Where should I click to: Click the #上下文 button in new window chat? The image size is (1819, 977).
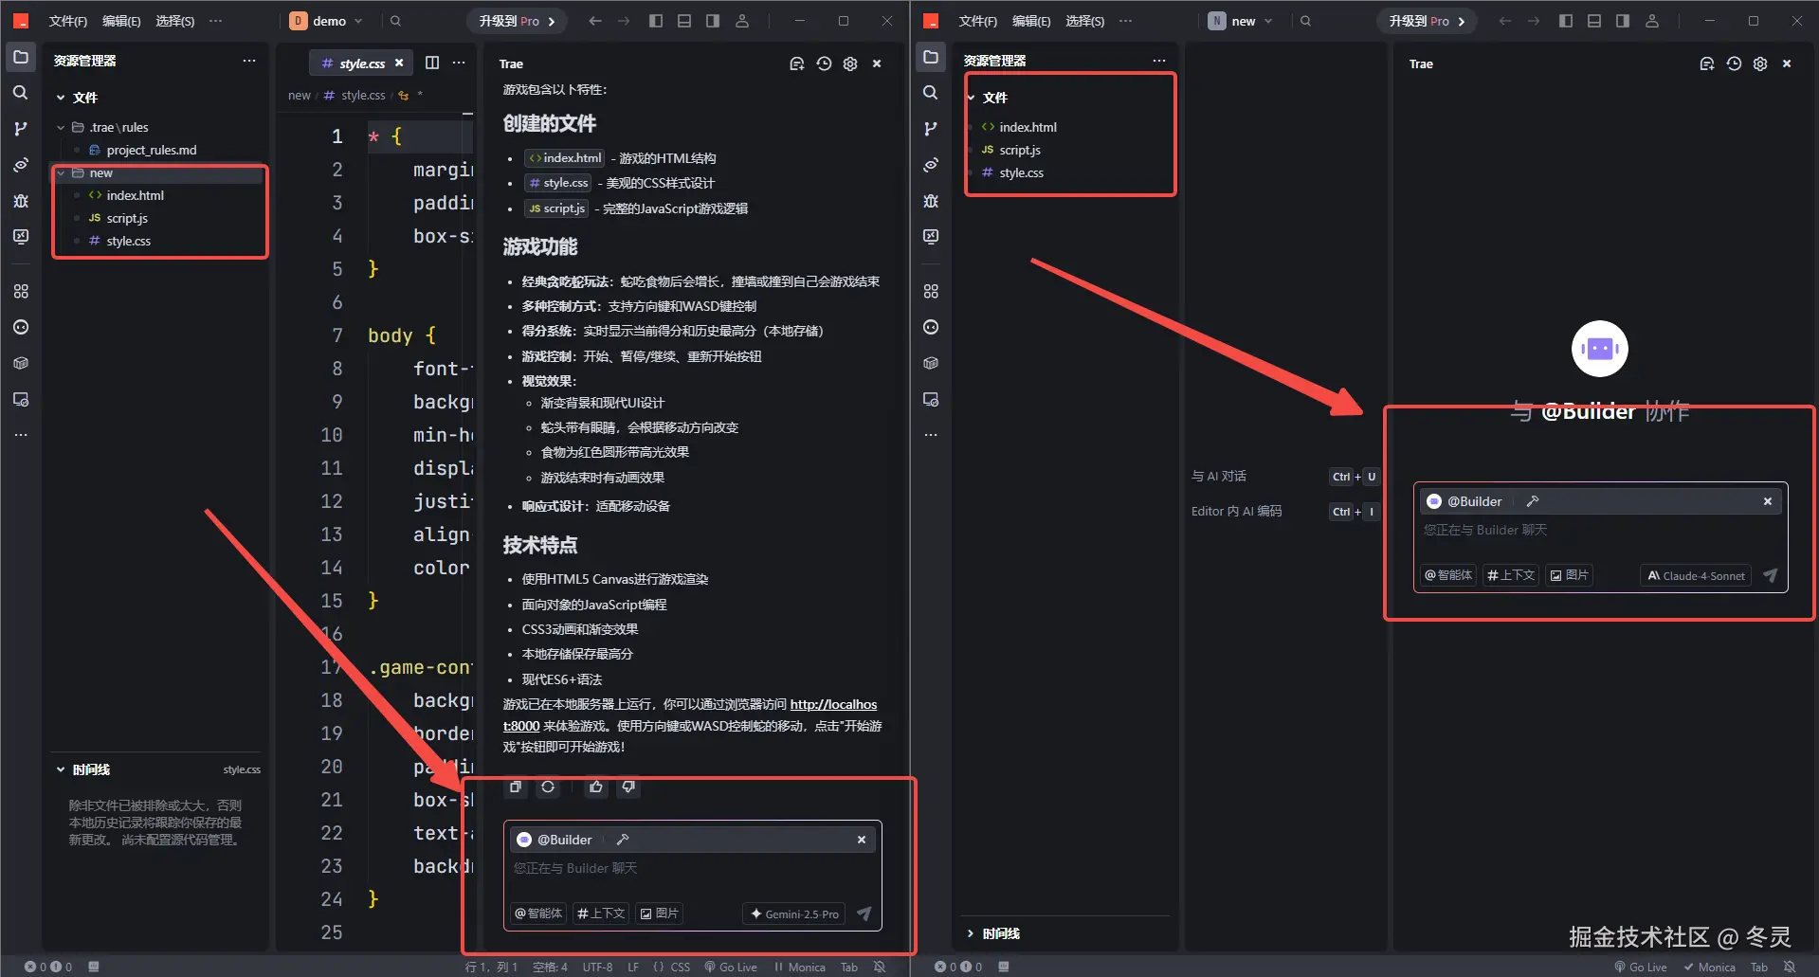[x=1511, y=575]
